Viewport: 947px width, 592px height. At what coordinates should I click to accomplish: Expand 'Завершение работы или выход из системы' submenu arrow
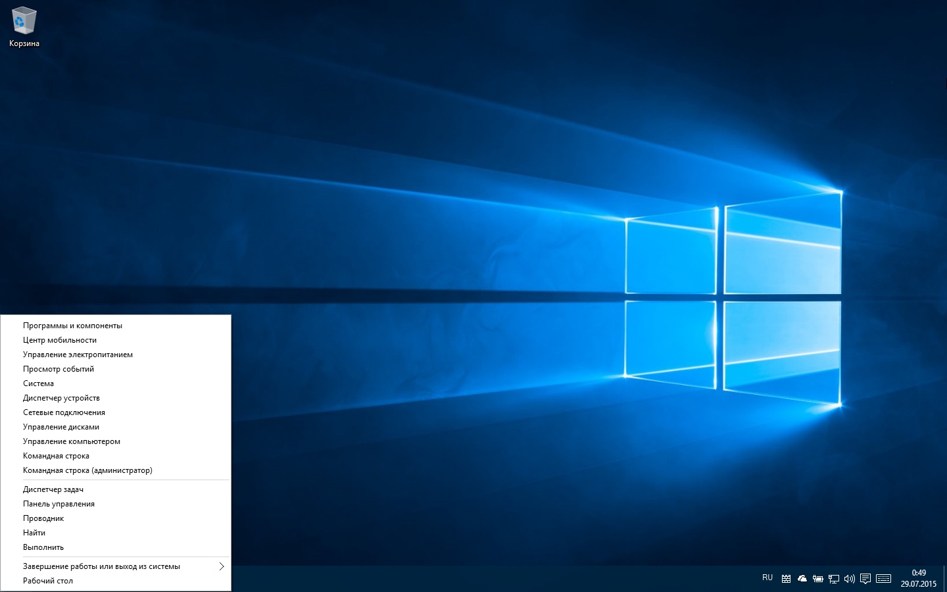[222, 566]
